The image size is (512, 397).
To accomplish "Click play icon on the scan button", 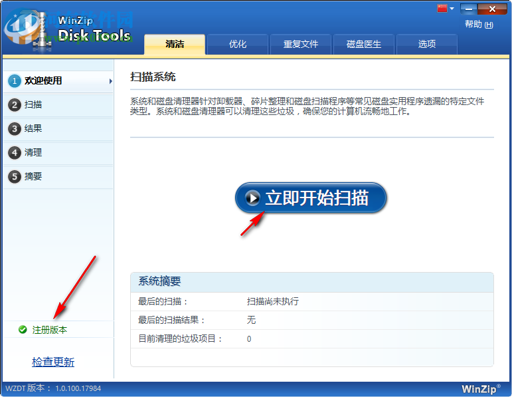I will coord(253,198).
